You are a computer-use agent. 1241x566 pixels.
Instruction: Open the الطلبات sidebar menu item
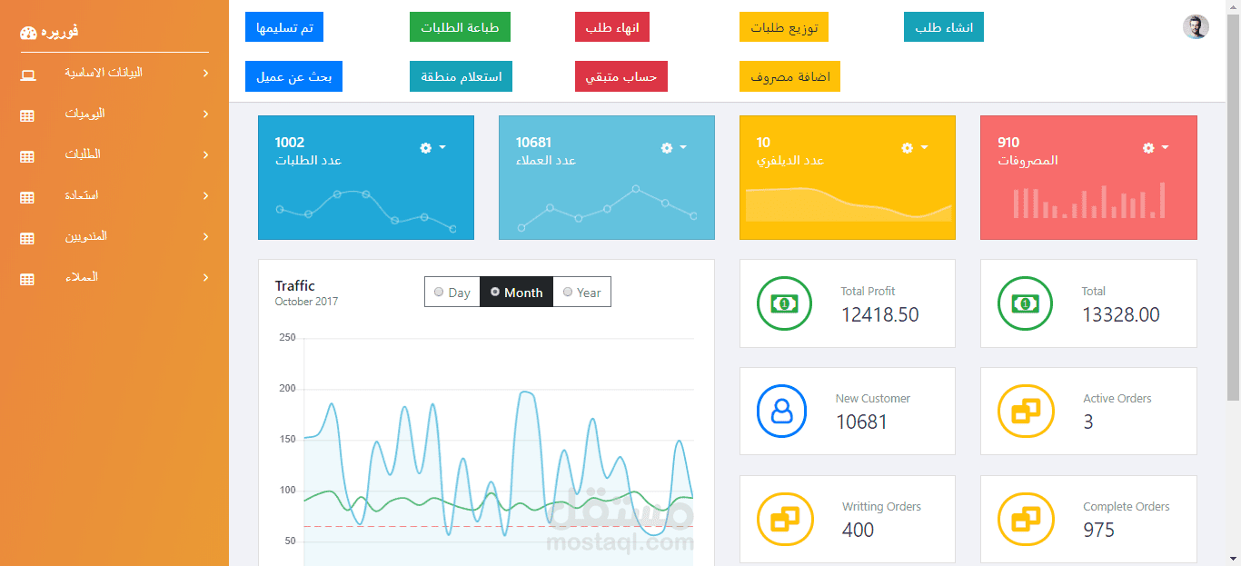click(x=114, y=154)
